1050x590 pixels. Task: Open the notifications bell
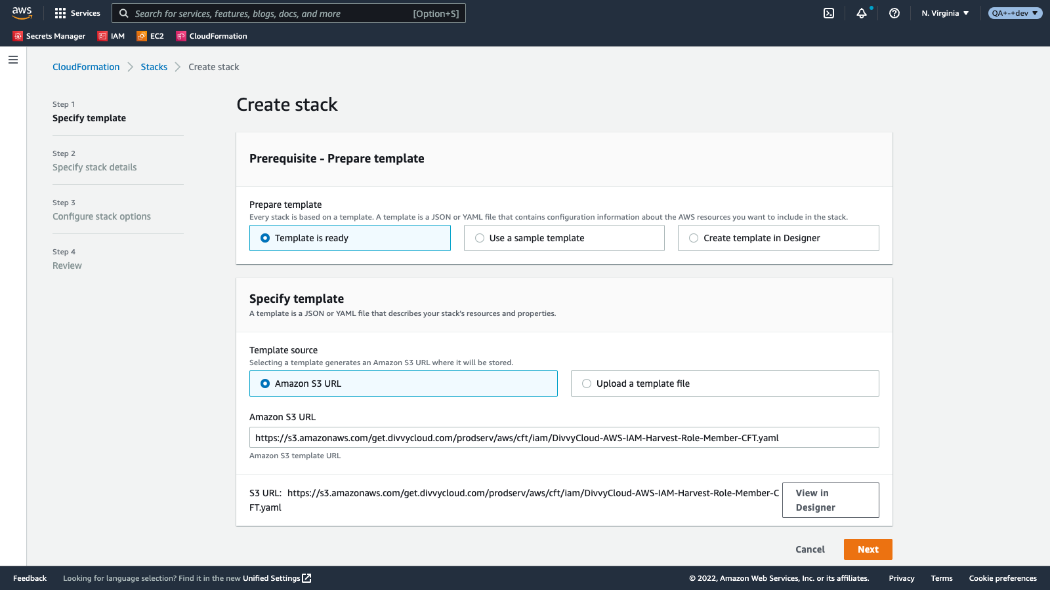click(x=862, y=13)
